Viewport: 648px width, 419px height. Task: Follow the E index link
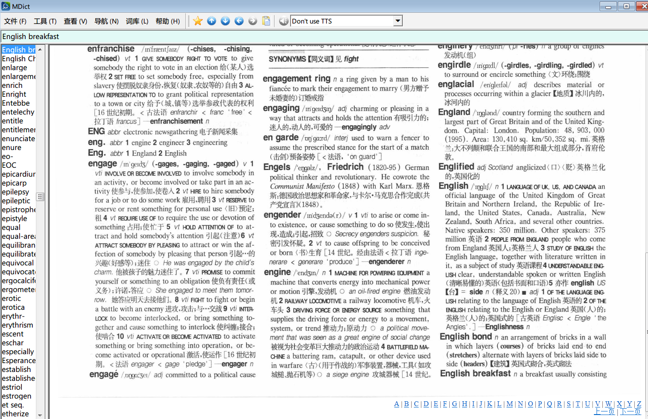pos(436,404)
